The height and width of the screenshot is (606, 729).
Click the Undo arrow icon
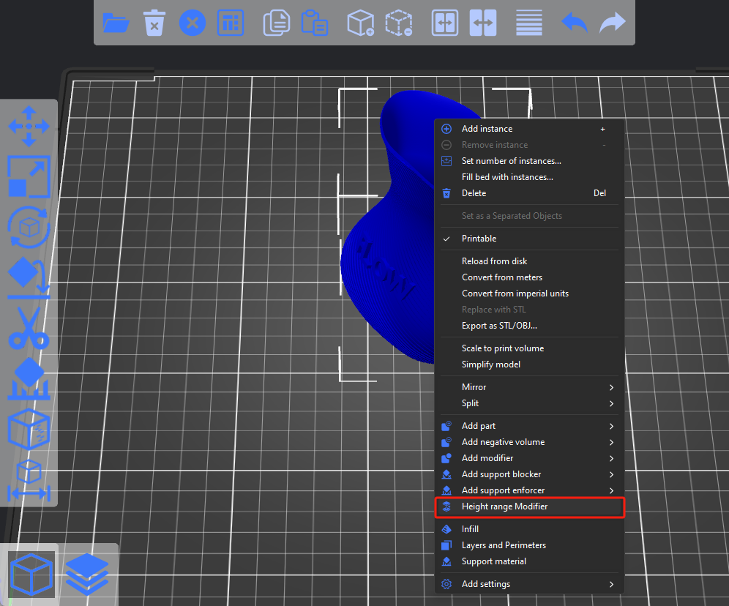coord(575,23)
